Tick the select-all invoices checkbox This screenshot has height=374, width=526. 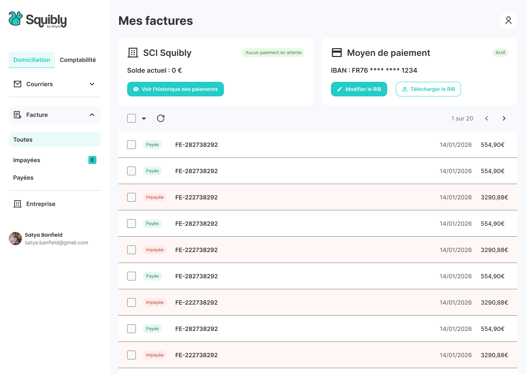(x=131, y=118)
